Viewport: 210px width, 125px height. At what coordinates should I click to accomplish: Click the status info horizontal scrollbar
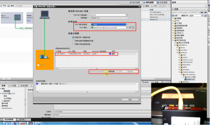tap(87, 92)
